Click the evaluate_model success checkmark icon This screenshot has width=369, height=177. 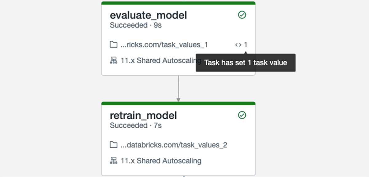(242, 15)
